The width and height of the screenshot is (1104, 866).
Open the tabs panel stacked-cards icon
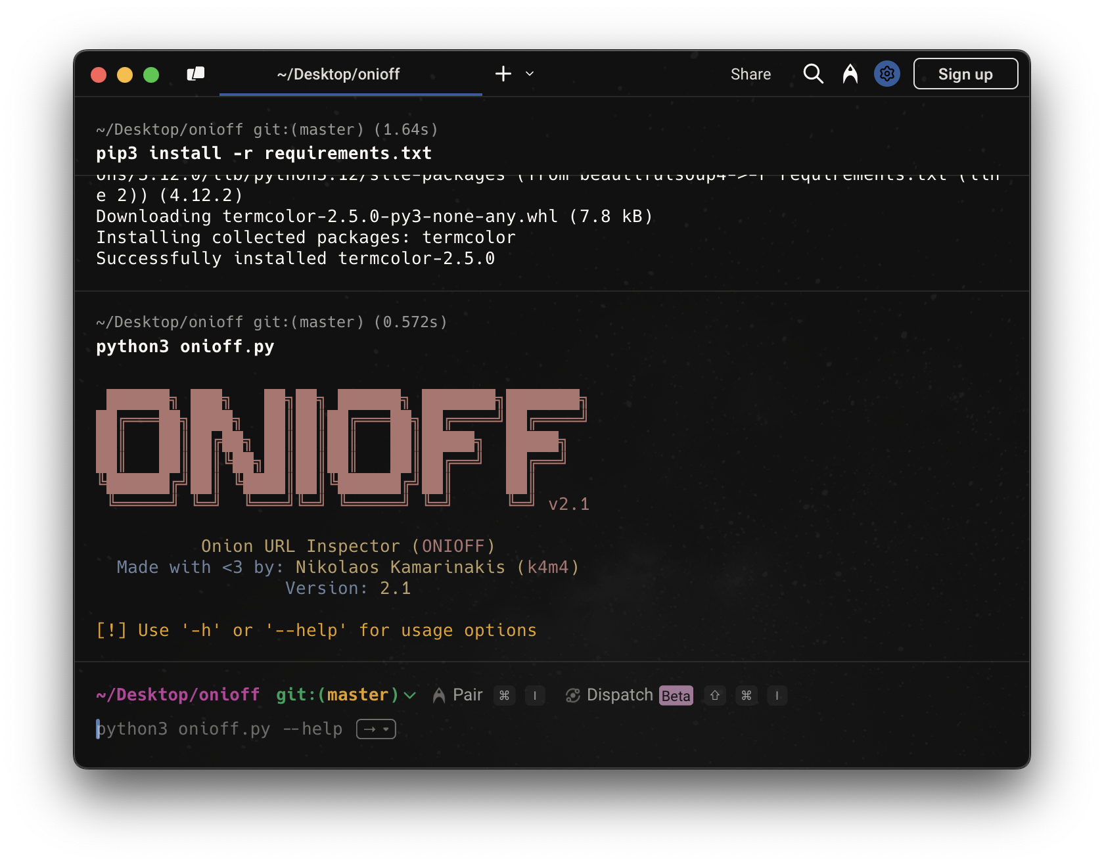pyautogui.click(x=196, y=74)
